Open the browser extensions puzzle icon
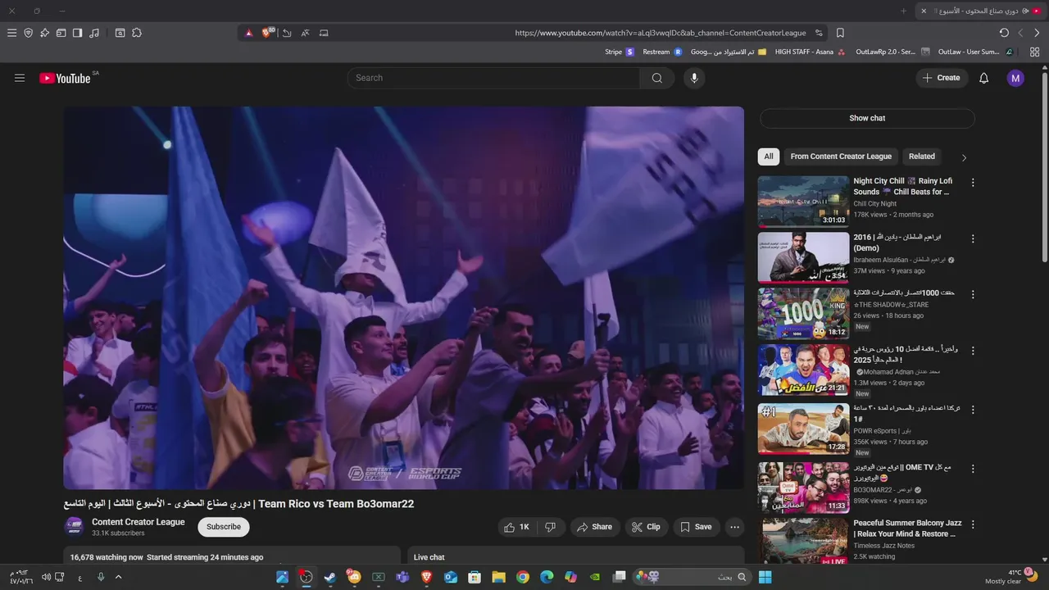Viewport: 1049px width, 590px height. 137,33
